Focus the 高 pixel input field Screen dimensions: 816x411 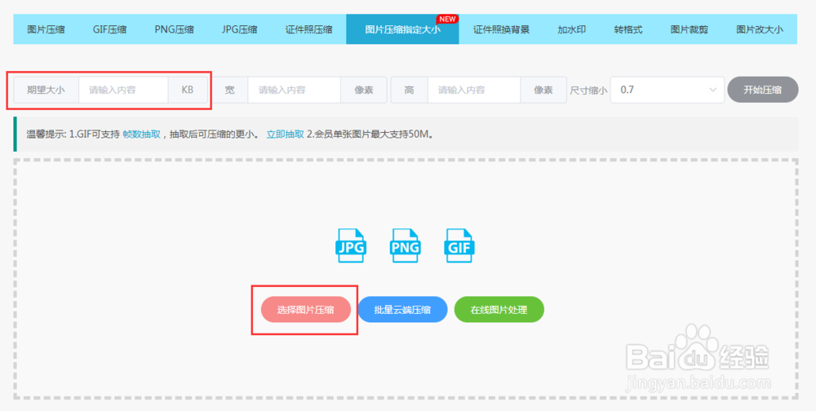point(474,90)
